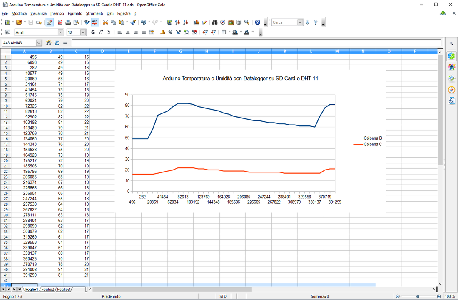
Task: Open Font Color dropdown arrow
Action: coord(253,32)
